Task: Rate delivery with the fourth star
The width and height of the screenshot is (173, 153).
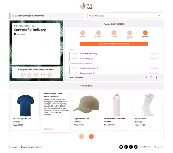Action: click(43, 75)
